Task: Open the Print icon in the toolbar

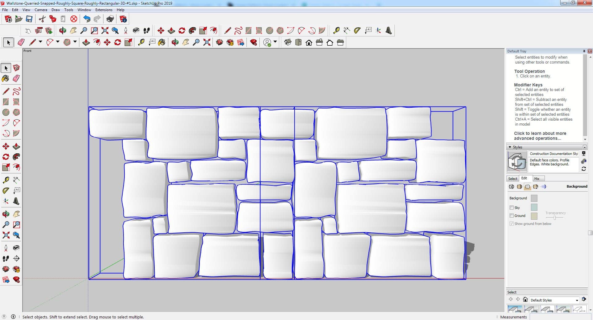Action: click(110, 19)
